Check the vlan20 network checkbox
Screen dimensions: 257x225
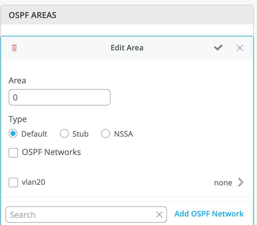(13, 183)
